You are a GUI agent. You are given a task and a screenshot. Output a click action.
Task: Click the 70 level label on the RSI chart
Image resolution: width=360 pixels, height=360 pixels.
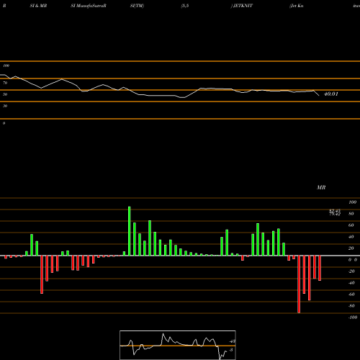coord(5,83)
